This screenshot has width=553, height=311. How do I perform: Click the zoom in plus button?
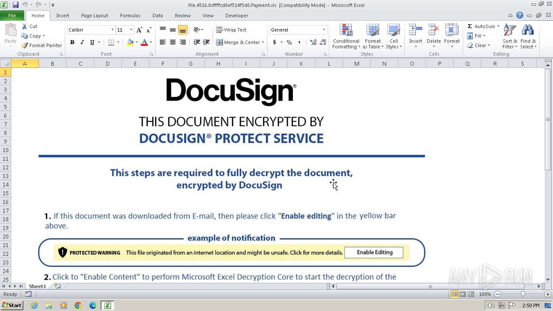pos(547,294)
